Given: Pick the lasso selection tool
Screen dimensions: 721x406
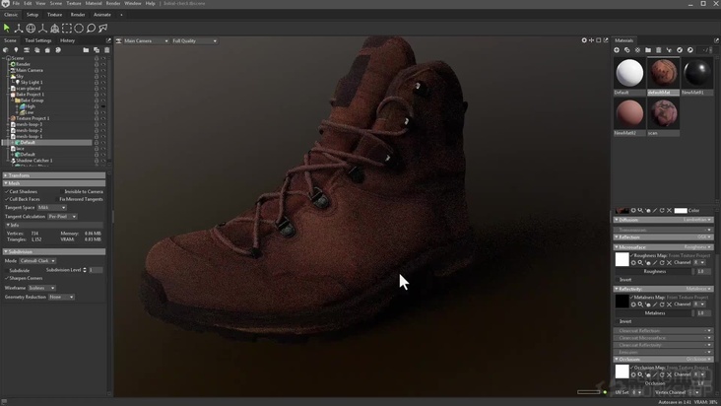Looking at the screenshot, I should click(x=91, y=29).
